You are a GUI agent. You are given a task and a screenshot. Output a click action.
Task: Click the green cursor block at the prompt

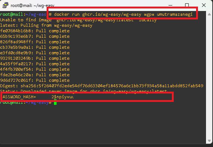tap(55, 103)
